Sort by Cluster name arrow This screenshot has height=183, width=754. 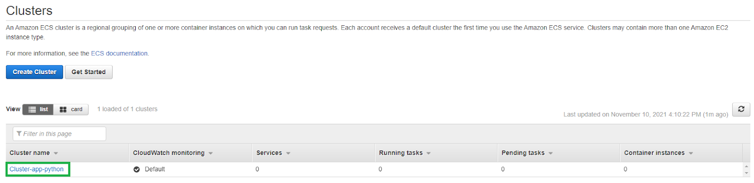(56, 153)
